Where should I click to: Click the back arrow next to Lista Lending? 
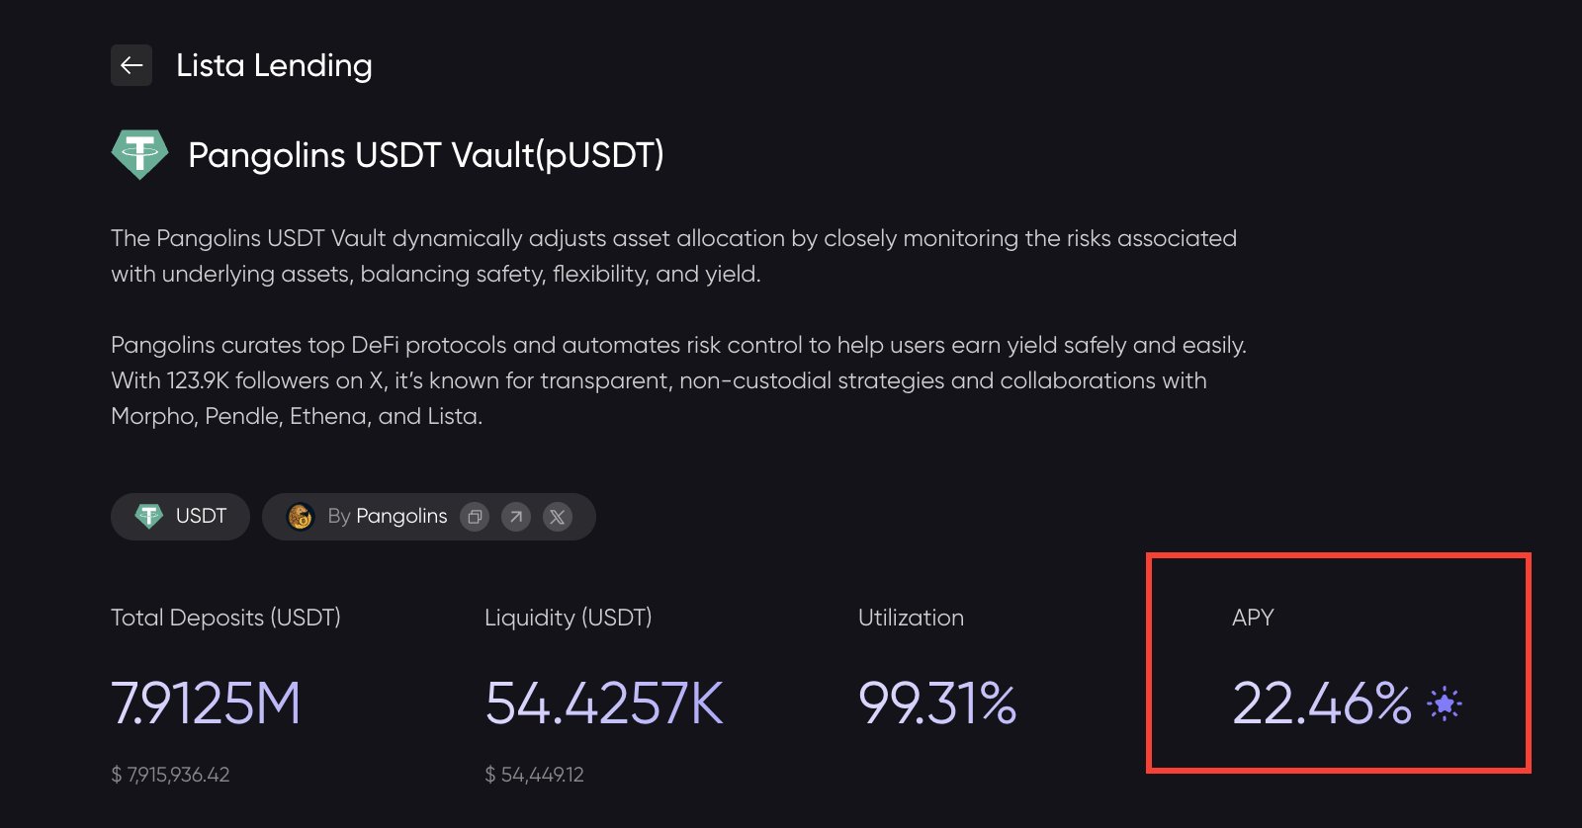tap(132, 65)
